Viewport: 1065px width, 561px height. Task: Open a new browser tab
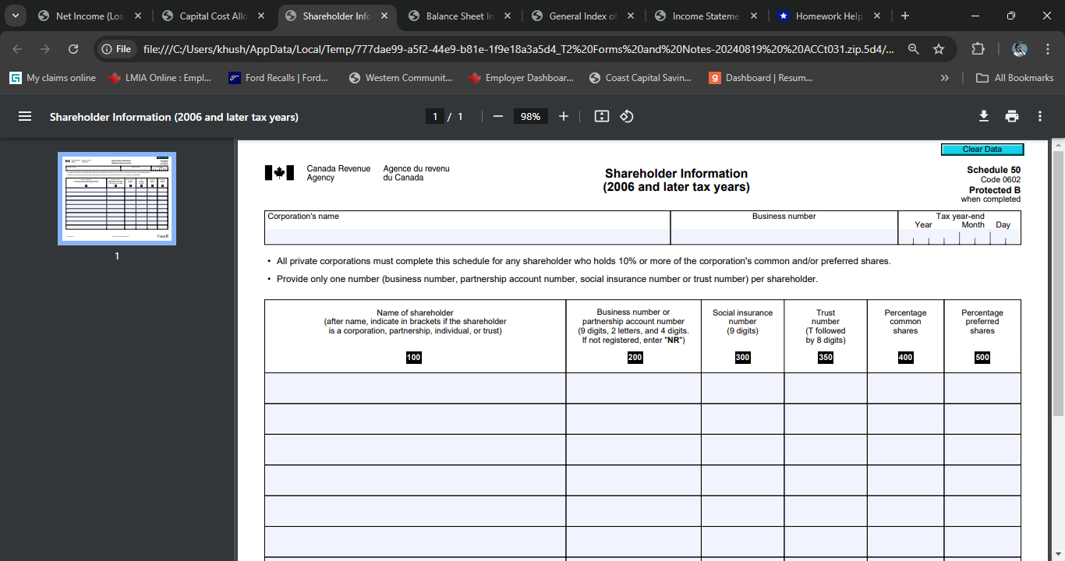pos(904,16)
